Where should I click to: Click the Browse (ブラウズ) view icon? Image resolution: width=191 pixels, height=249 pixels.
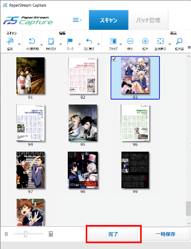click(x=113, y=41)
